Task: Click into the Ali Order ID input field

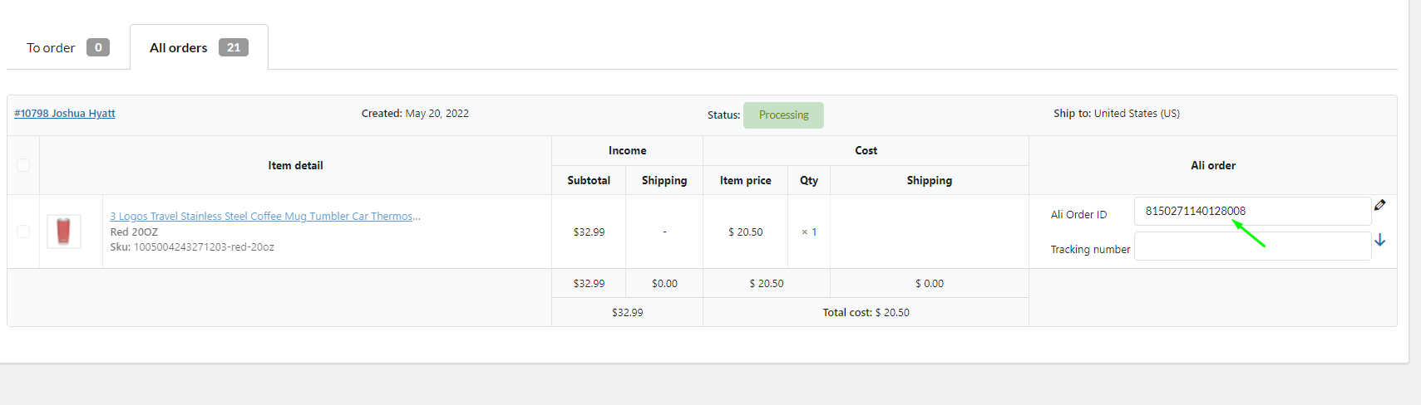Action: coord(1252,211)
